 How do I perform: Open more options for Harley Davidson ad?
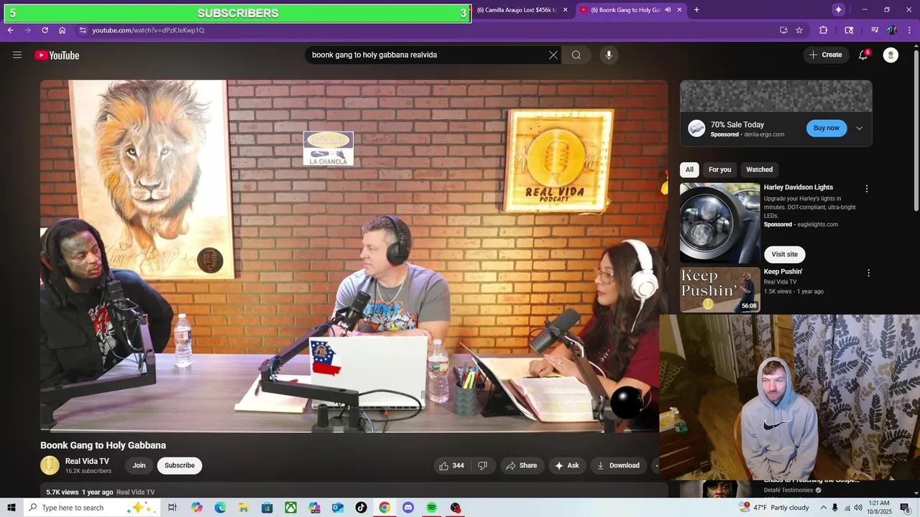pyautogui.click(x=866, y=188)
